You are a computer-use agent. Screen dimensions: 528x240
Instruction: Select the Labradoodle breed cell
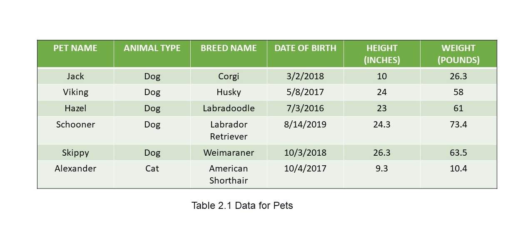coord(229,108)
